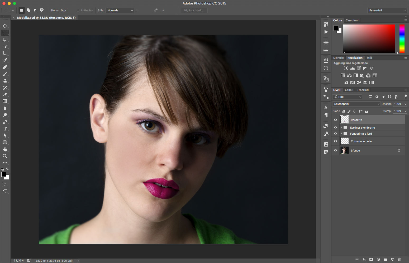Select the Eraser tool
Image resolution: width=409 pixels, height=263 pixels.
(5, 94)
